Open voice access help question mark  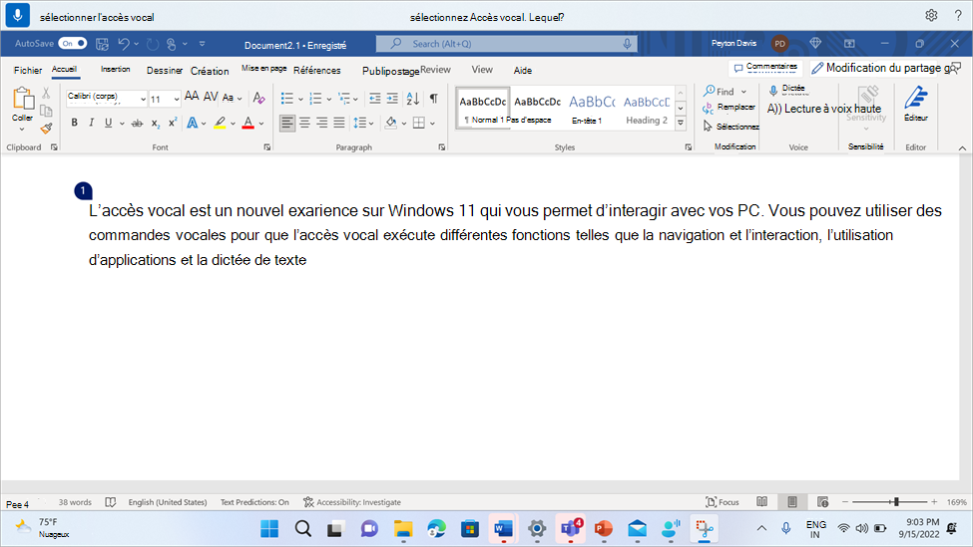tap(958, 16)
